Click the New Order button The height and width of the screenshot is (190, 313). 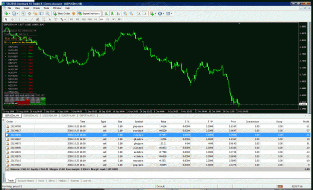(x=62, y=13)
